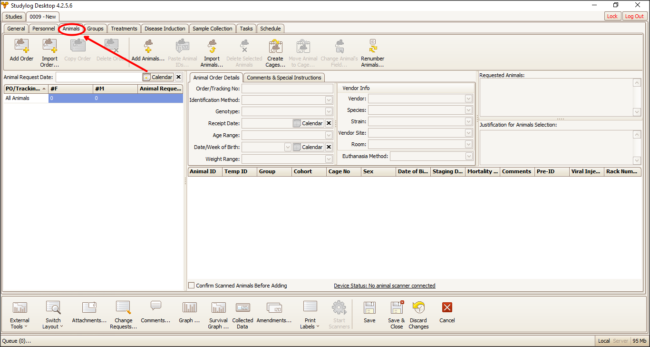
Task: Open the External Tools menu
Action: [x=19, y=307]
